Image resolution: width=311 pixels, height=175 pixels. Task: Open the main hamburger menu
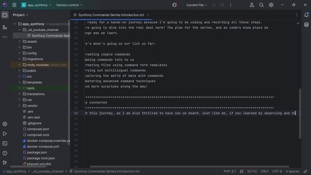tap(14, 5)
